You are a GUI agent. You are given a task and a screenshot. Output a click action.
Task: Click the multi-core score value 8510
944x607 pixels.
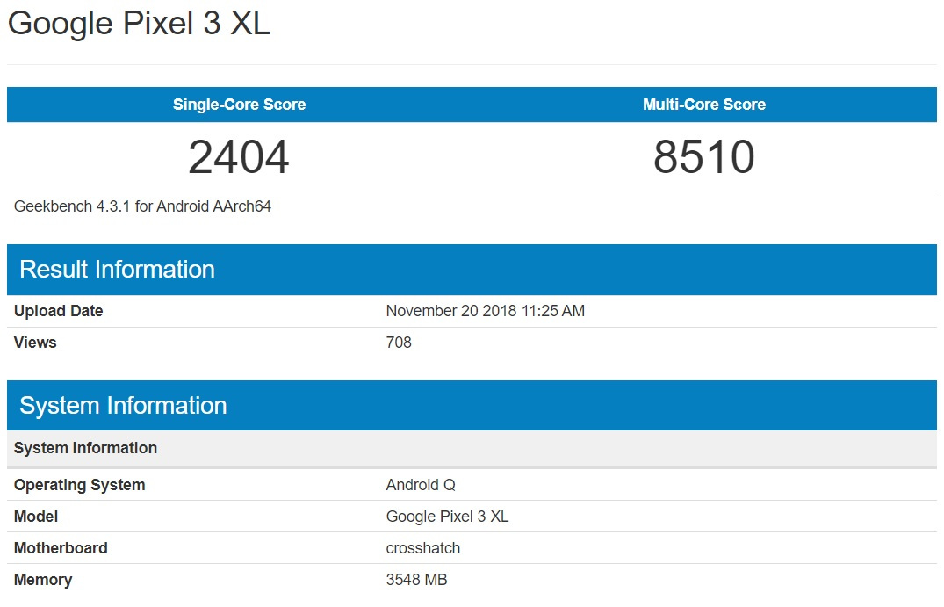click(x=703, y=157)
